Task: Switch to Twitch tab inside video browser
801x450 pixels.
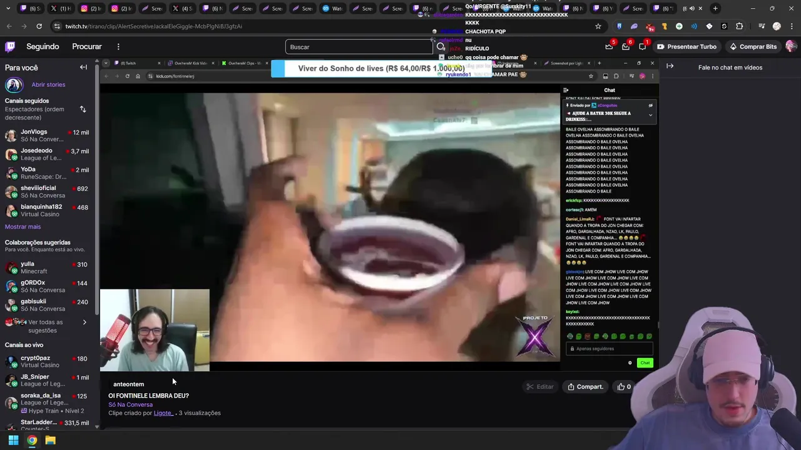Action: (135, 63)
